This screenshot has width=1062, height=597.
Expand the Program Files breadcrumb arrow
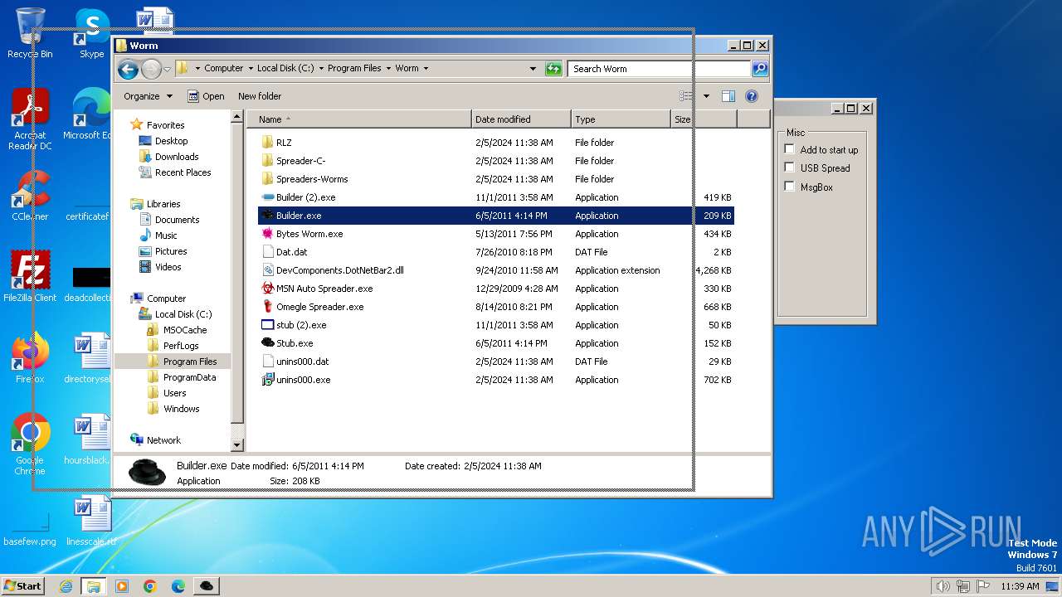pos(387,69)
